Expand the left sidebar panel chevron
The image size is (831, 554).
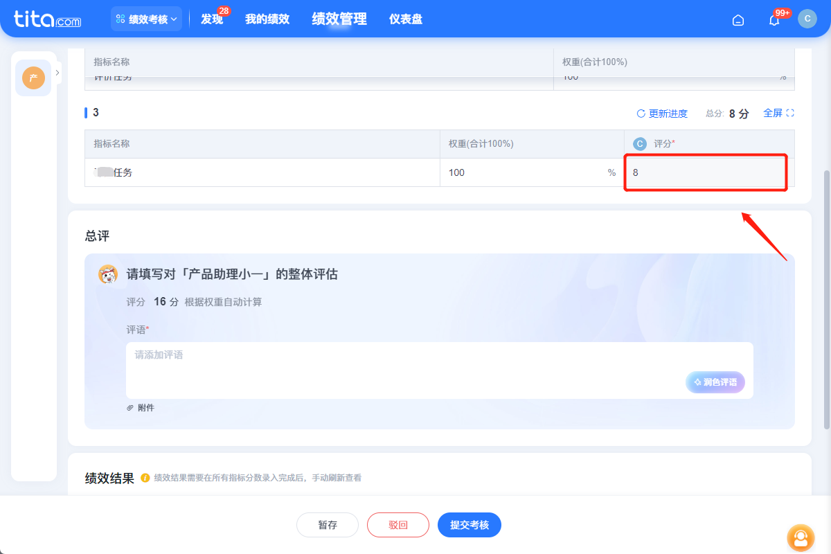pyautogui.click(x=57, y=72)
